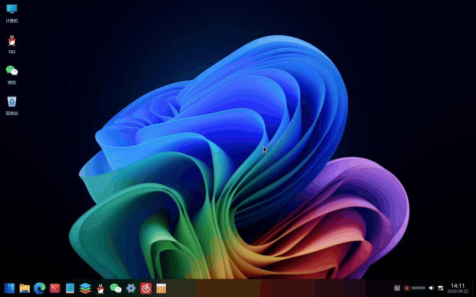The height and width of the screenshot is (297, 476).
Task: Stop the screen recording in the tray
Action: [407, 288]
